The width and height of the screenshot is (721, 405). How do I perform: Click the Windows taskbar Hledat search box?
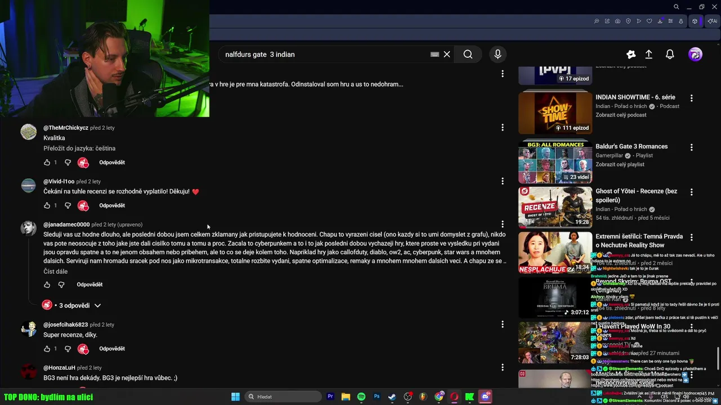pyautogui.click(x=283, y=397)
